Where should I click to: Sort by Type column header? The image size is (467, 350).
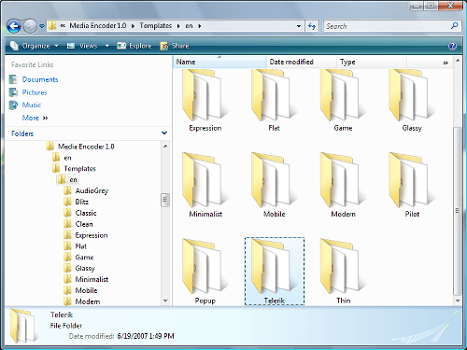(372, 62)
